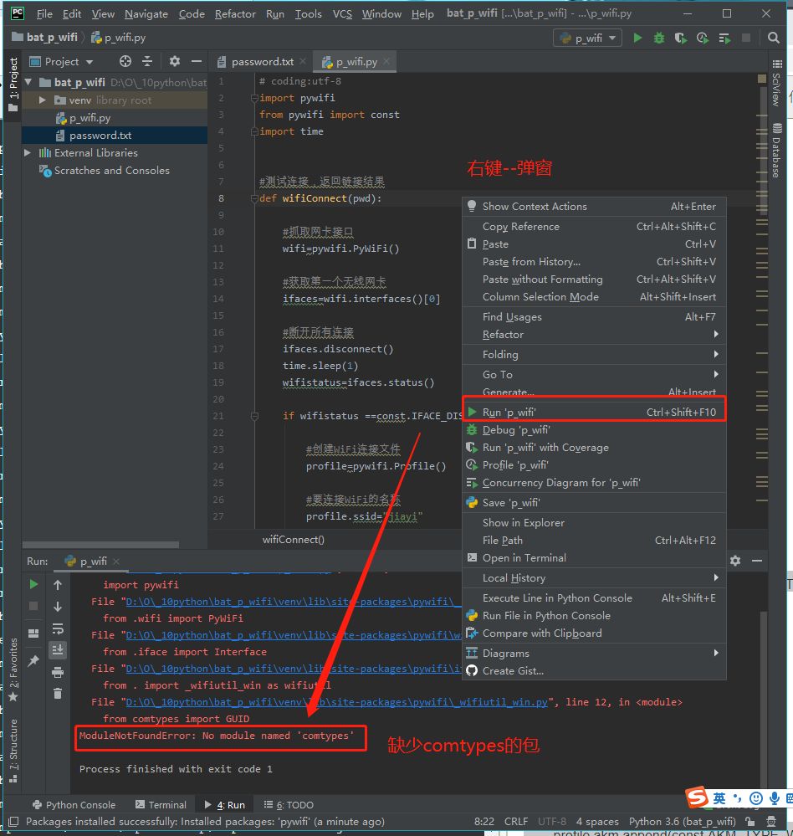This screenshot has width=793, height=836.
Task: Open the VCS menu
Action: pos(342,14)
